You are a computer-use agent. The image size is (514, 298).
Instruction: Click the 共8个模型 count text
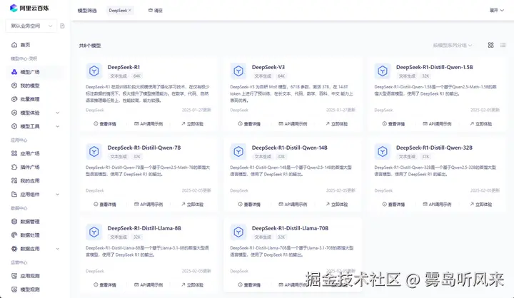[x=90, y=46]
